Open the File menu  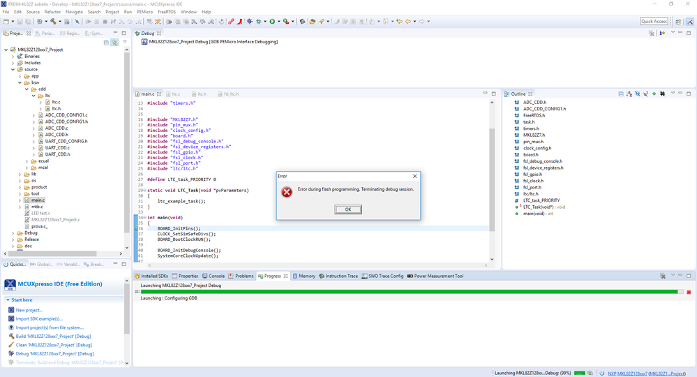(6, 12)
